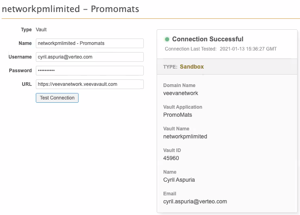Focus the Username text field
300x215 pixels.
pyautogui.click(x=90, y=57)
